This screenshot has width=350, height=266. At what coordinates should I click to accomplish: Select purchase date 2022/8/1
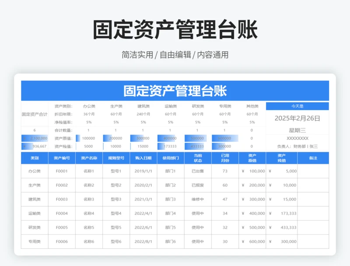pyautogui.click(x=143, y=241)
